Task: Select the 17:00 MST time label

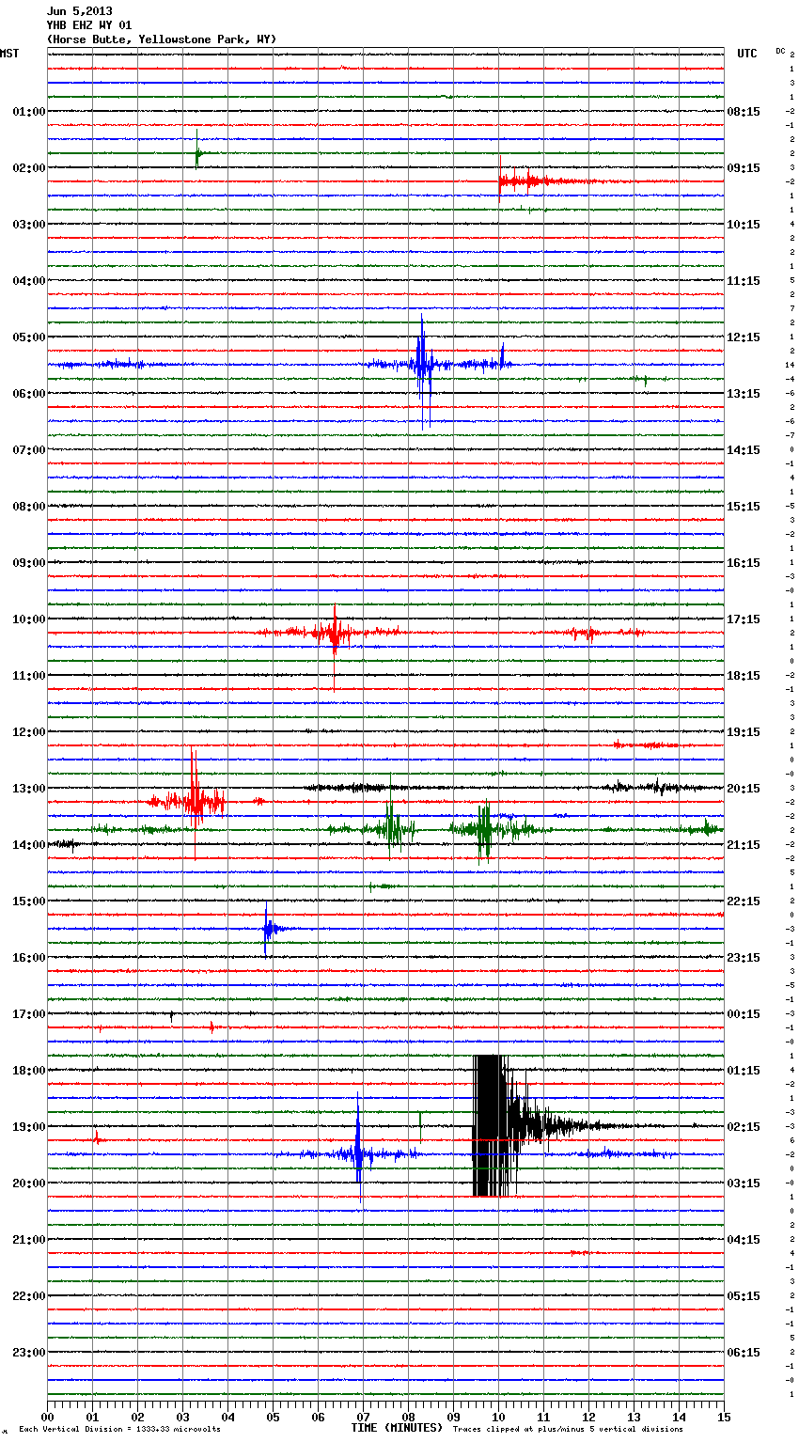Action: 29,1014
